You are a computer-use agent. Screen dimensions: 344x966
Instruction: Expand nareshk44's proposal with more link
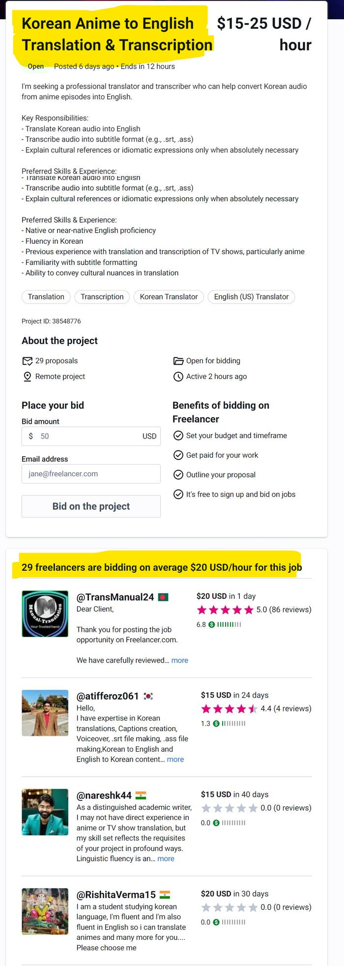(x=166, y=859)
